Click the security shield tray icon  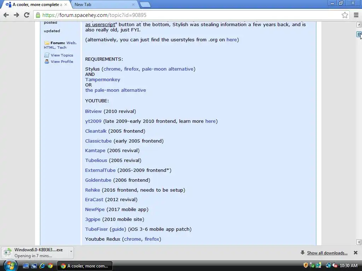click(306, 265)
